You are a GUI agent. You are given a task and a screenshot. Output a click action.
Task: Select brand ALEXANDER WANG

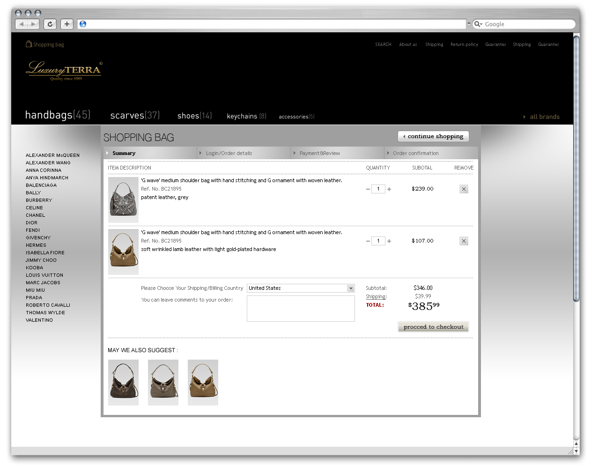(48, 163)
